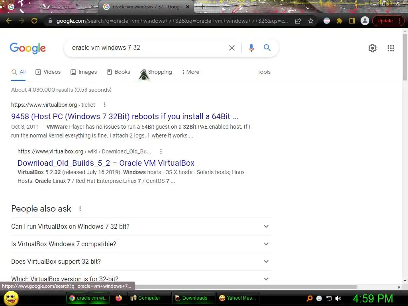Start voice search with the microphone icon

click(251, 48)
